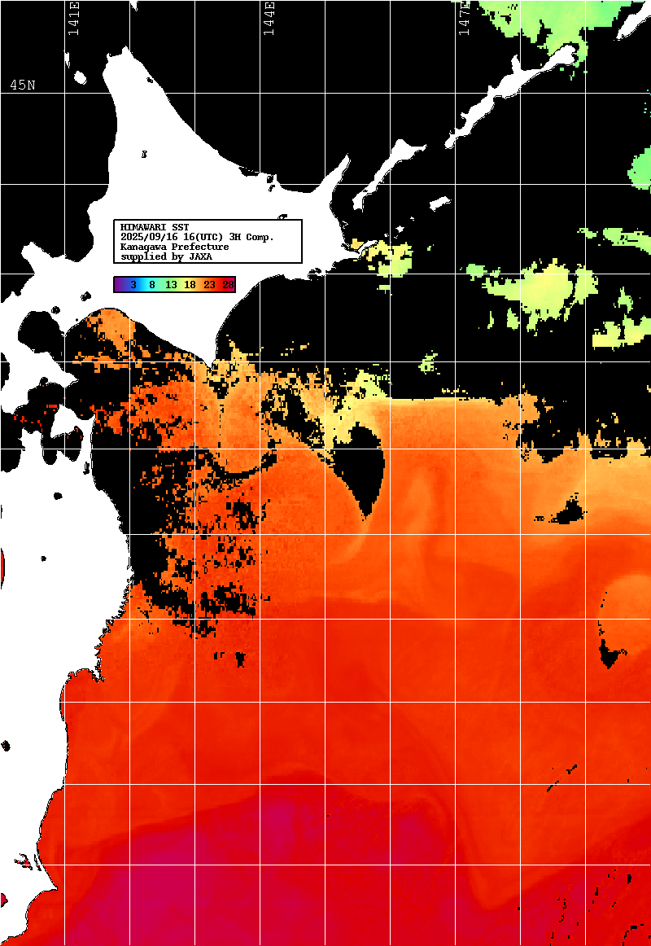Select the 2025/09/16 16(UTC) timestamp line
Viewport: 651px width, 946px height.
tap(197, 237)
